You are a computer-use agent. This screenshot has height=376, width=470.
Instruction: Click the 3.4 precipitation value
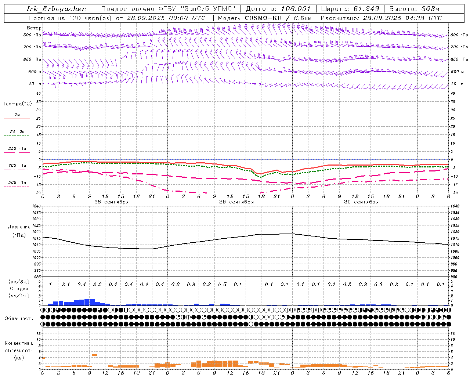pos(82,284)
